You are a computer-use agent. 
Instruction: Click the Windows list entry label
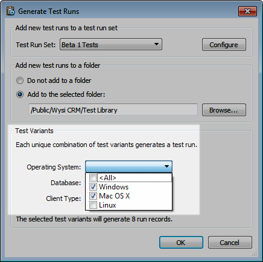(114, 187)
